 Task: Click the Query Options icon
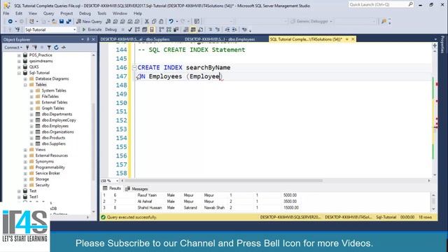tap(145, 29)
